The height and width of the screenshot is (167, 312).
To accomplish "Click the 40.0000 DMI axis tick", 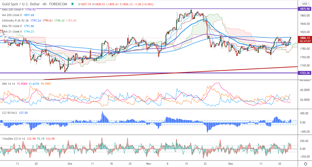I will tap(305, 90).
